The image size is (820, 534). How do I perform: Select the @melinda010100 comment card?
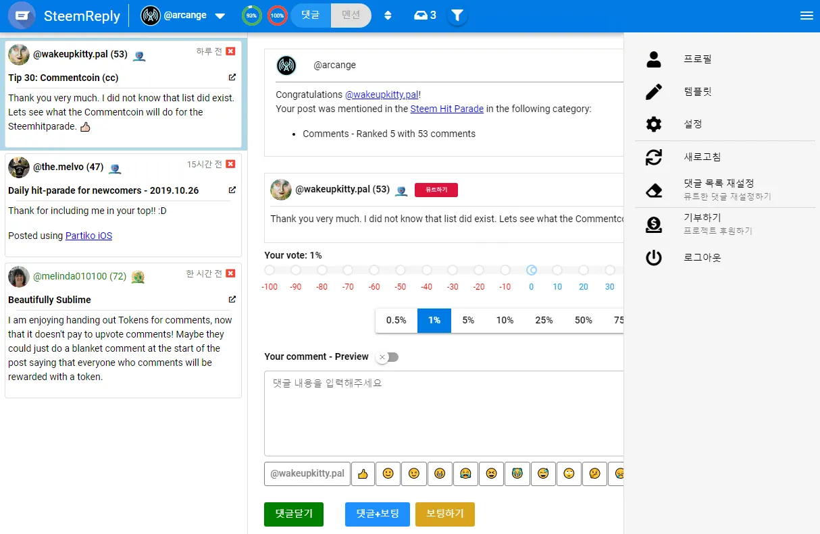(x=123, y=330)
